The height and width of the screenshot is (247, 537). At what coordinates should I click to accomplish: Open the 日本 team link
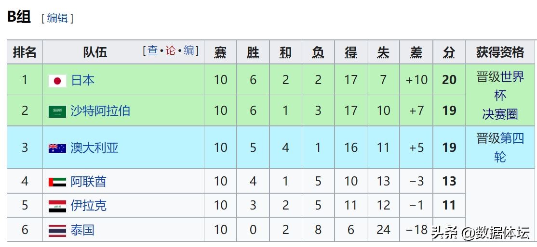[82, 80]
